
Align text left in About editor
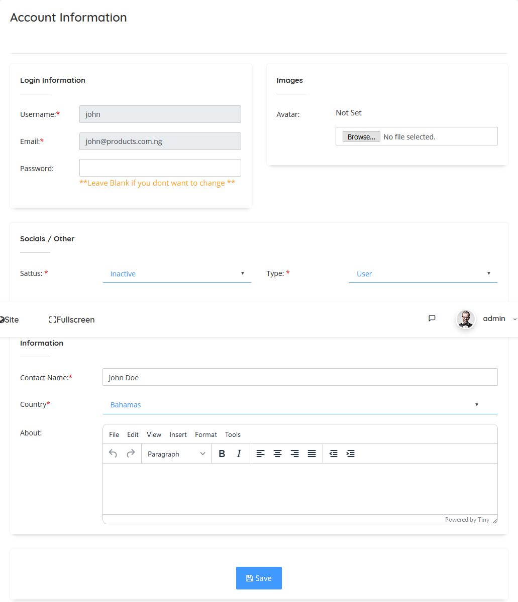[x=260, y=454]
